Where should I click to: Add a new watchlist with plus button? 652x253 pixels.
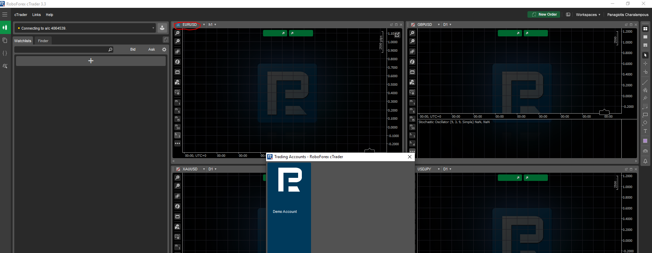91,61
